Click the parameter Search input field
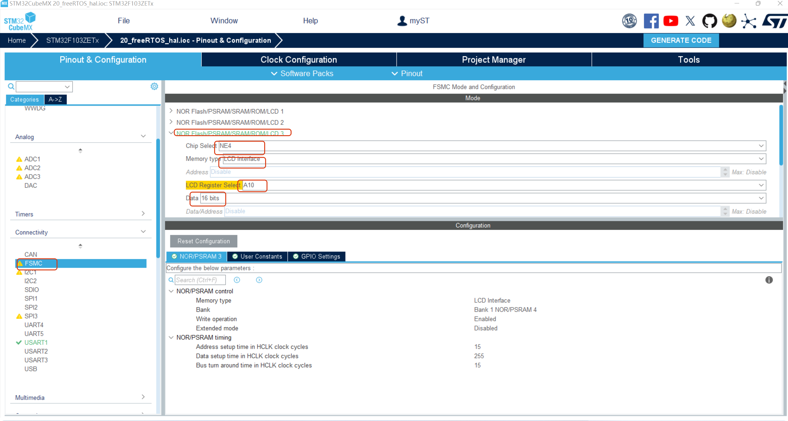Image resolution: width=788 pixels, height=421 pixels. click(x=200, y=280)
